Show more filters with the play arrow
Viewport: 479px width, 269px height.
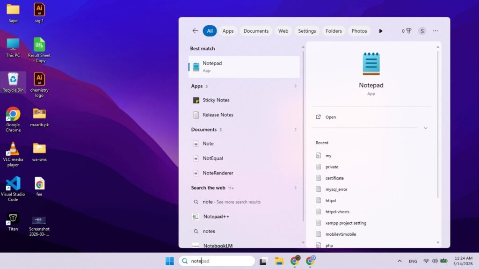(x=381, y=31)
